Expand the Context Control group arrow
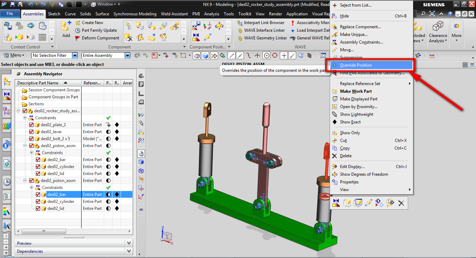The width and height of the screenshot is (476, 258). click(53, 47)
